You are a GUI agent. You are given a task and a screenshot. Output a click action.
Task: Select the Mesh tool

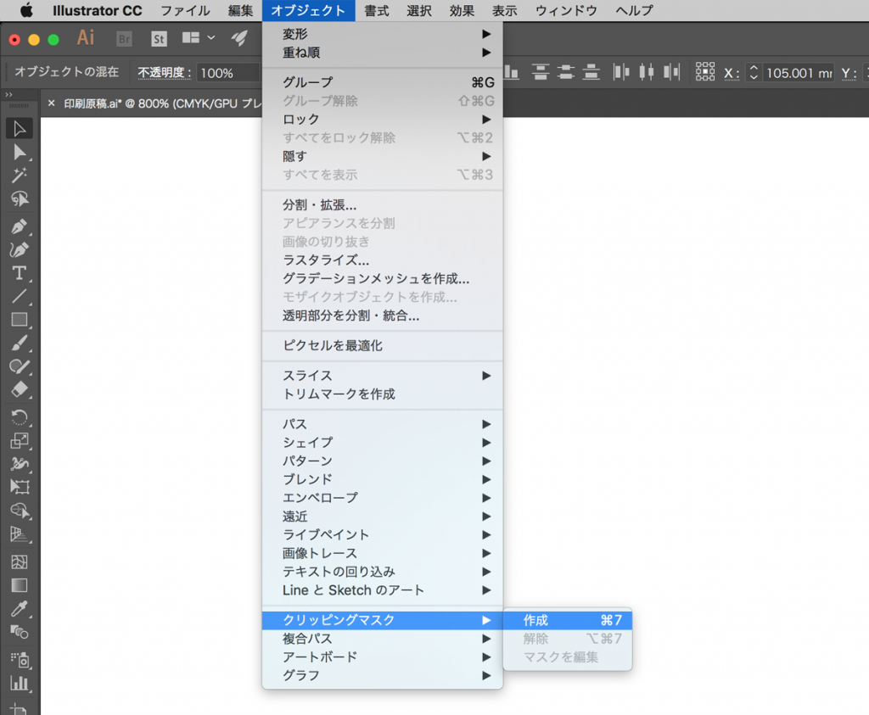click(20, 562)
